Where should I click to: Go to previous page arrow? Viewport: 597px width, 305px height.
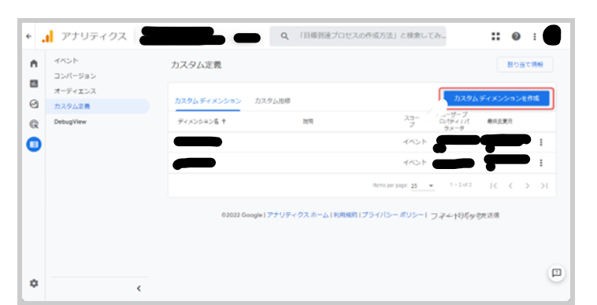(510, 186)
